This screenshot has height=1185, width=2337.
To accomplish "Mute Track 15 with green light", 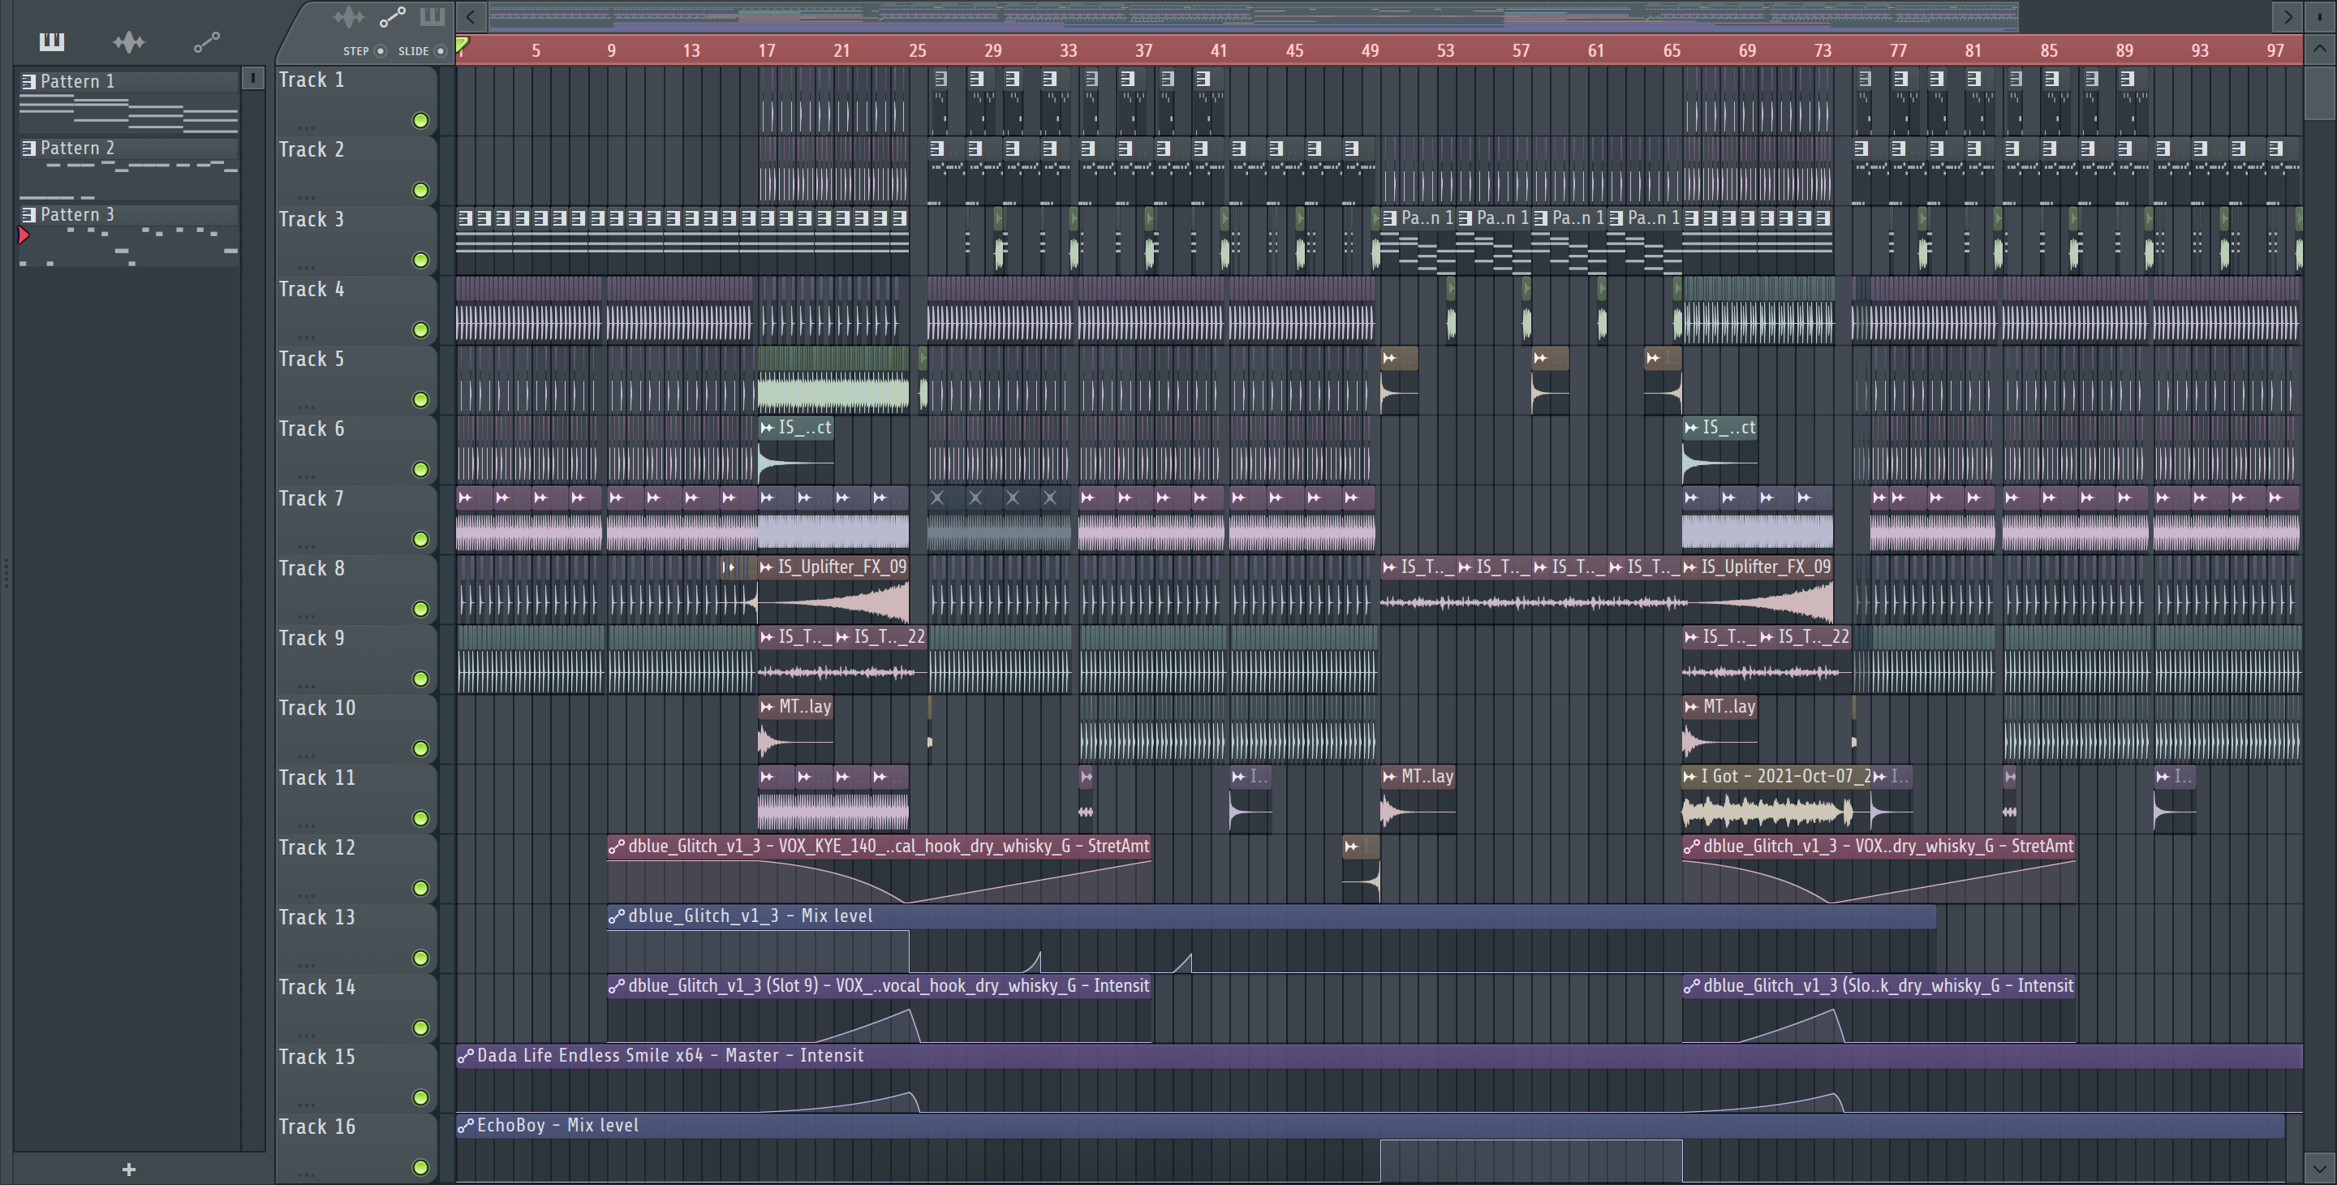I will (x=420, y=1098).
